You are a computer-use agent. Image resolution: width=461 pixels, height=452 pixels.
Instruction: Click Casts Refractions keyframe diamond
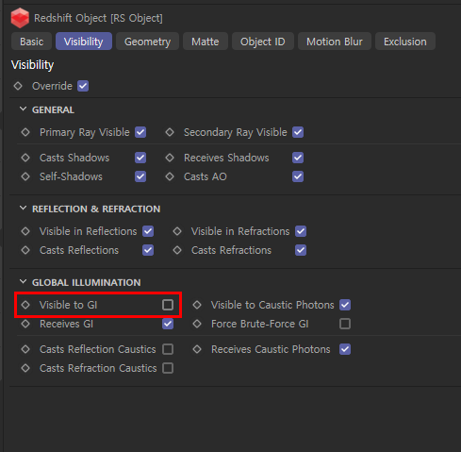tap(177, 250)
